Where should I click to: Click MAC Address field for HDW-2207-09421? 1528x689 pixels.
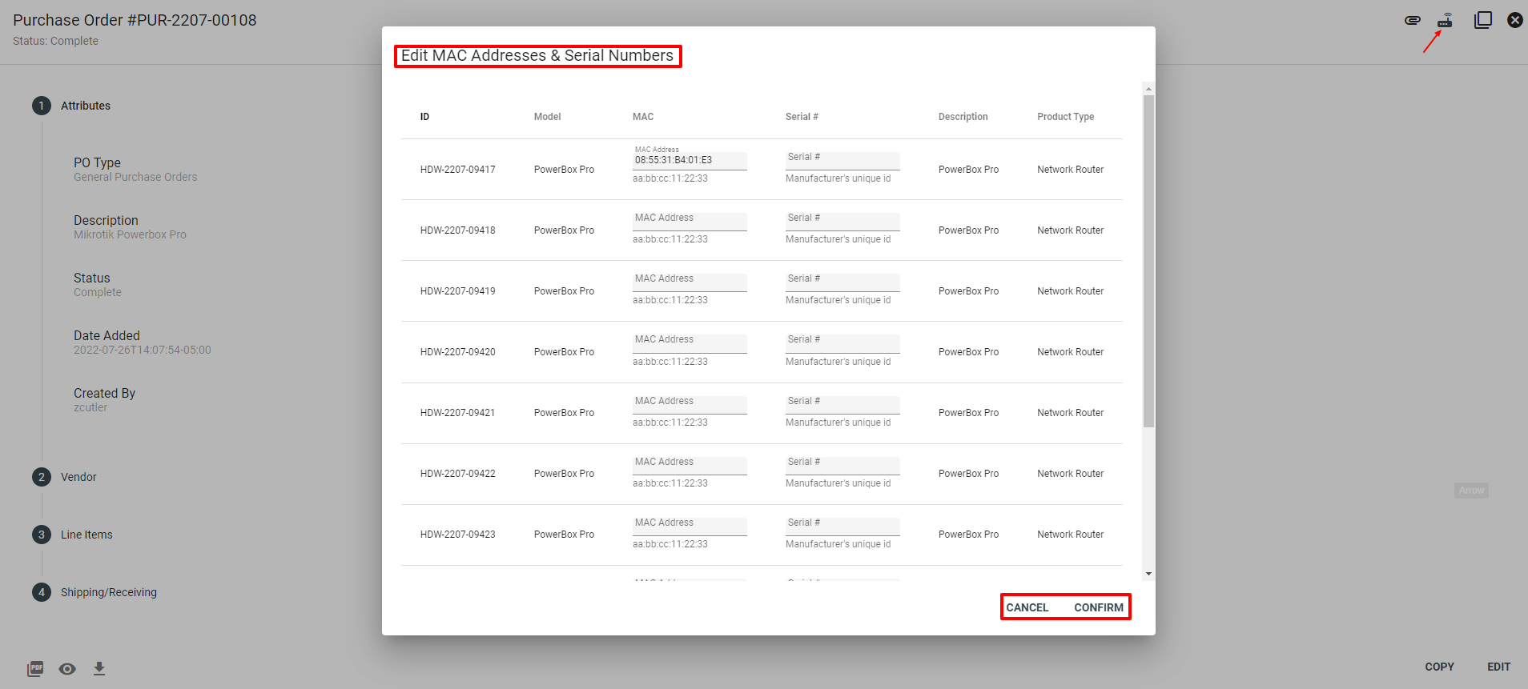point(690,405)
